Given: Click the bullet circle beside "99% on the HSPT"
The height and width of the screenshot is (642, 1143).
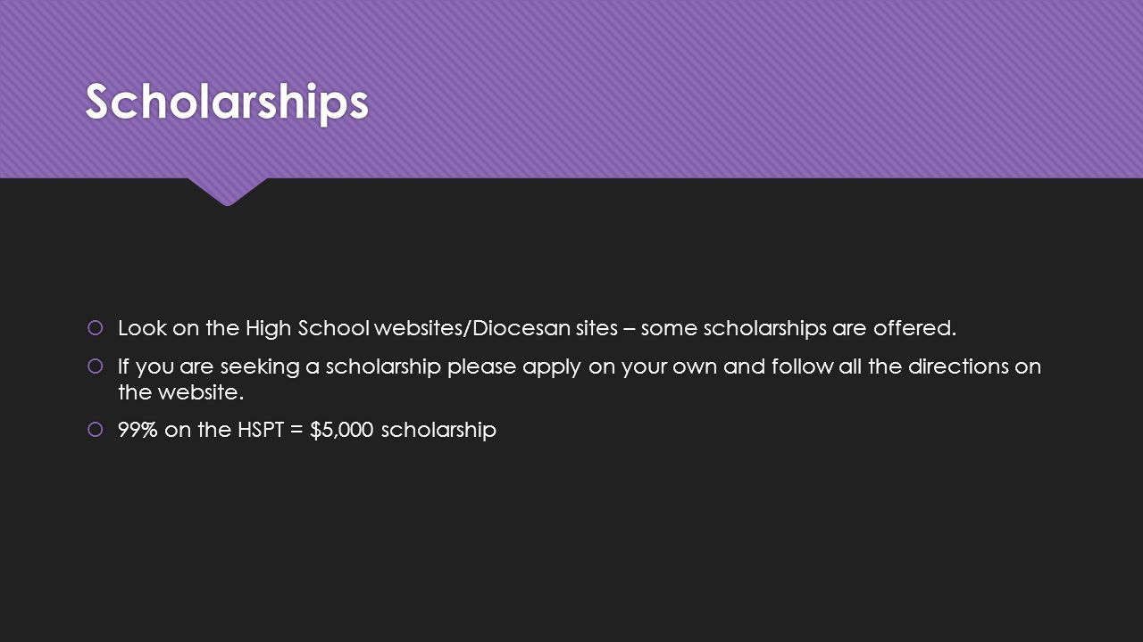Looking at the screenshot, I should (x=96, y=430).
